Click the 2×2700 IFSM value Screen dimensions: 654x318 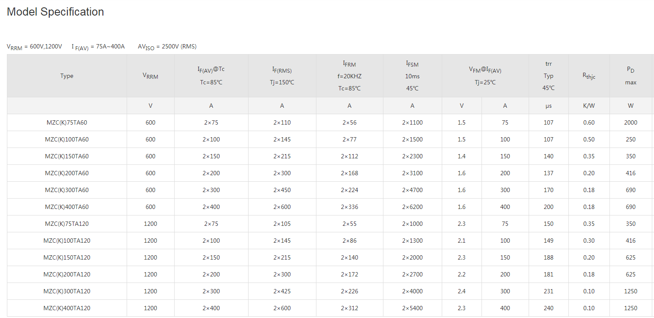click(412, 274)
